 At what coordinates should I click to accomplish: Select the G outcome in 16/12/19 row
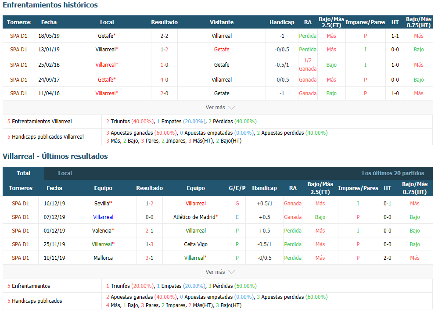click(237, 203)
